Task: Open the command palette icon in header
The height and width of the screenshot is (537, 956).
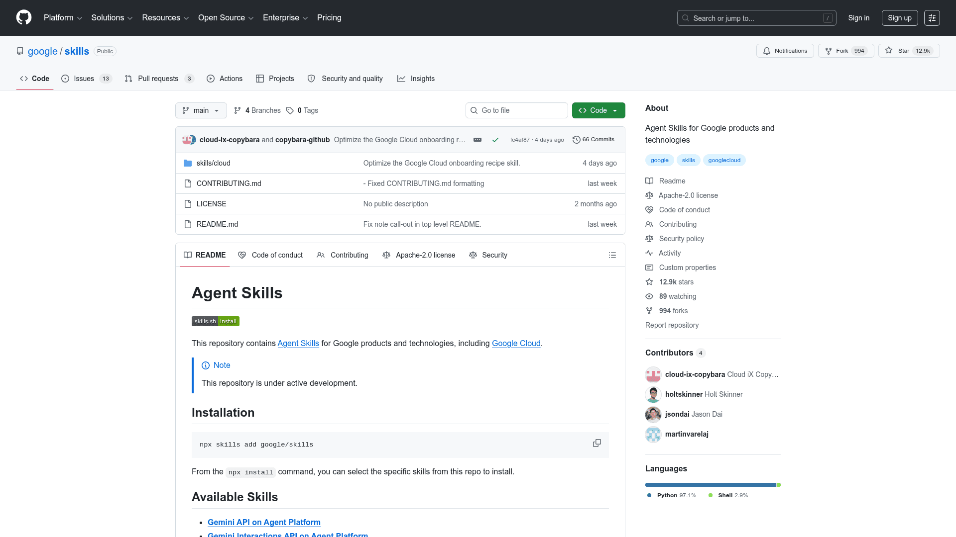Action: (932, 18)
